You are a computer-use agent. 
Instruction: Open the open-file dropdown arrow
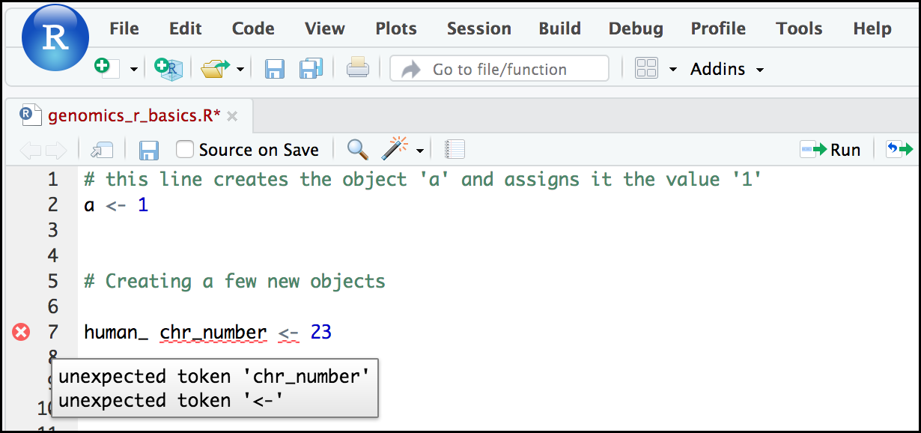click(x=239, y=68)
